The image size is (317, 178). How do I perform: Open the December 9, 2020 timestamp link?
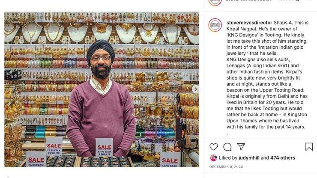[226, 167]
